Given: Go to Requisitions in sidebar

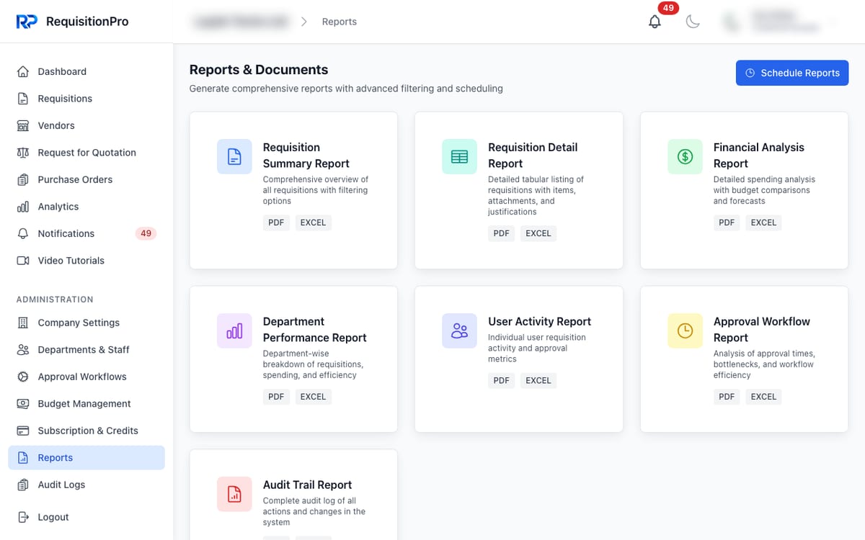Looking at the screenshot, I should (86, 99).
